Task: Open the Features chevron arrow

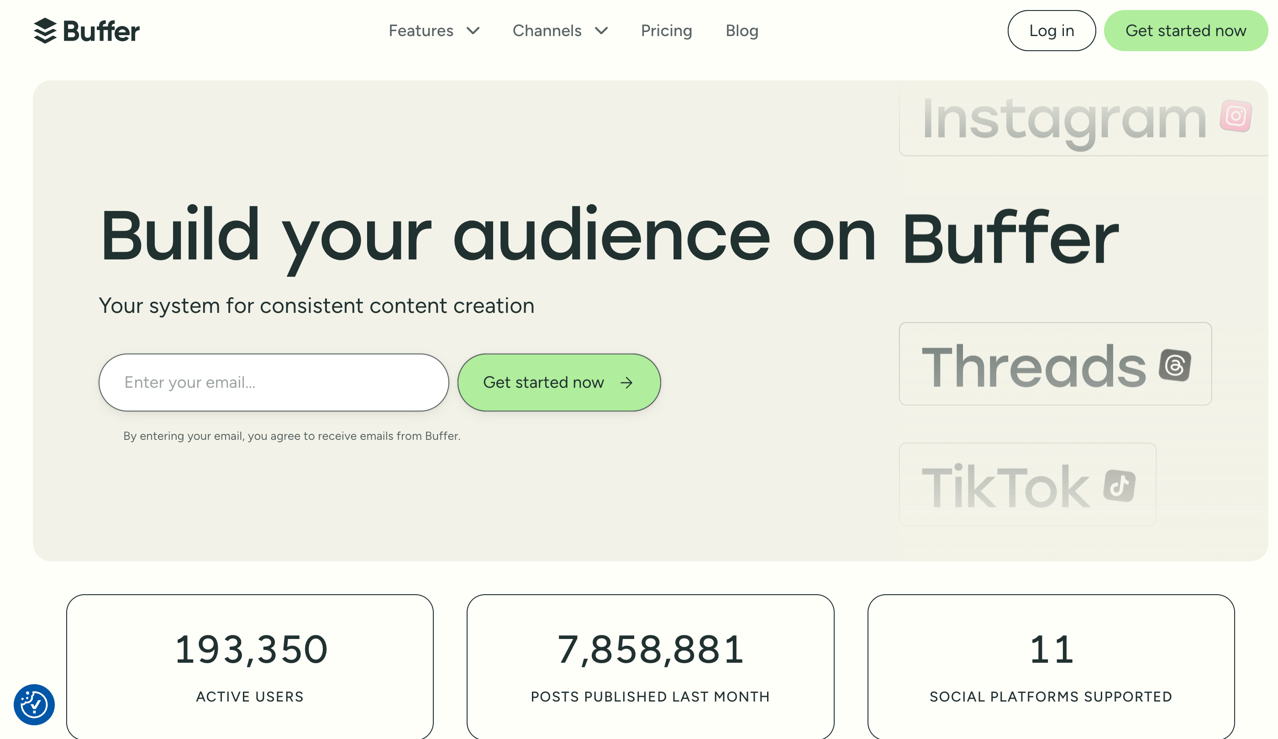Action: click(473, 32)
